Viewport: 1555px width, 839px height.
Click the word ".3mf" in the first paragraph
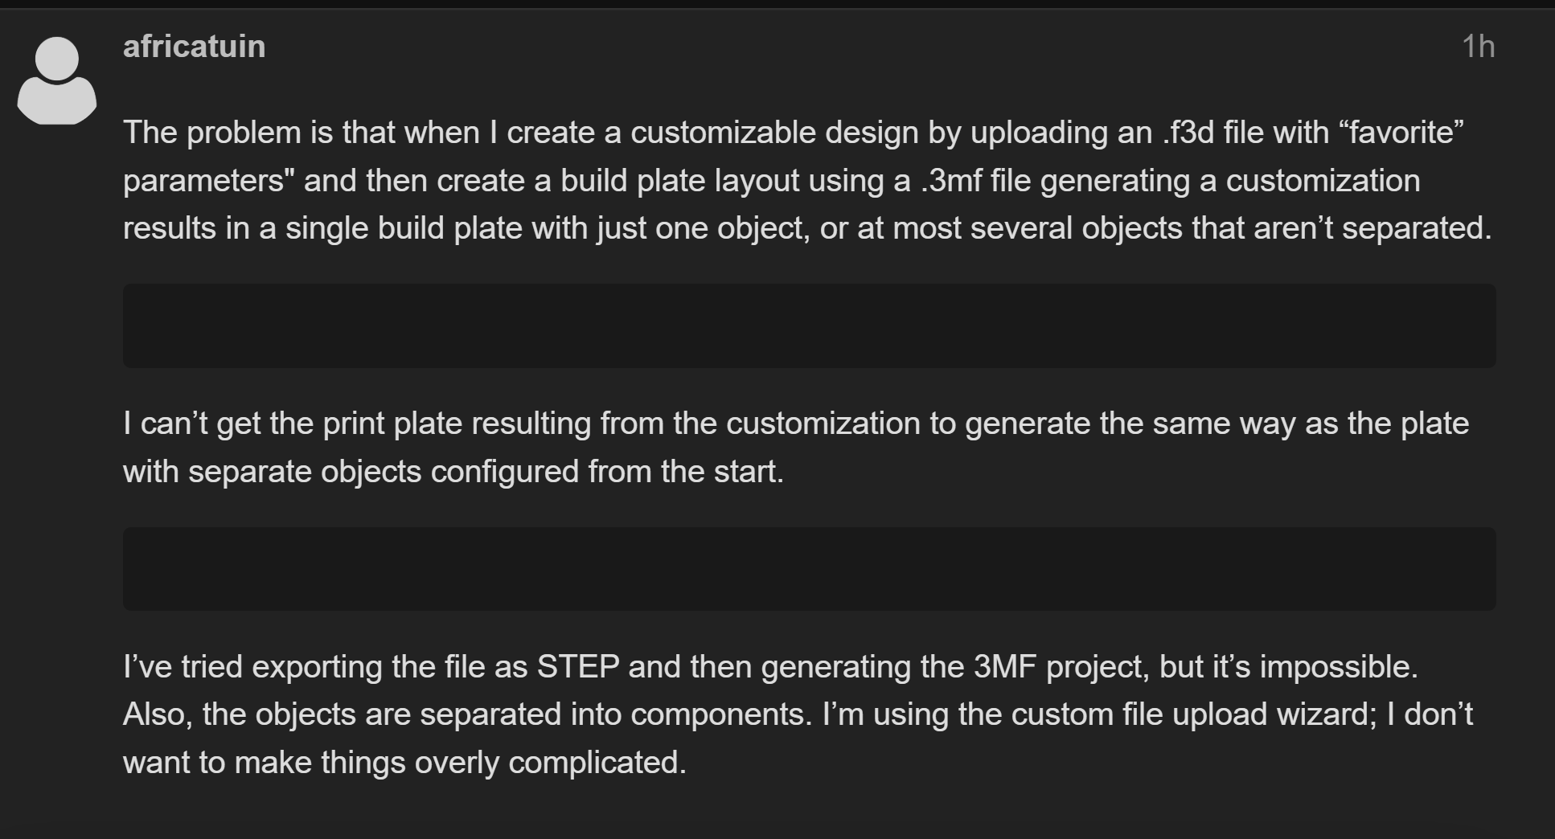pos(951,181)
